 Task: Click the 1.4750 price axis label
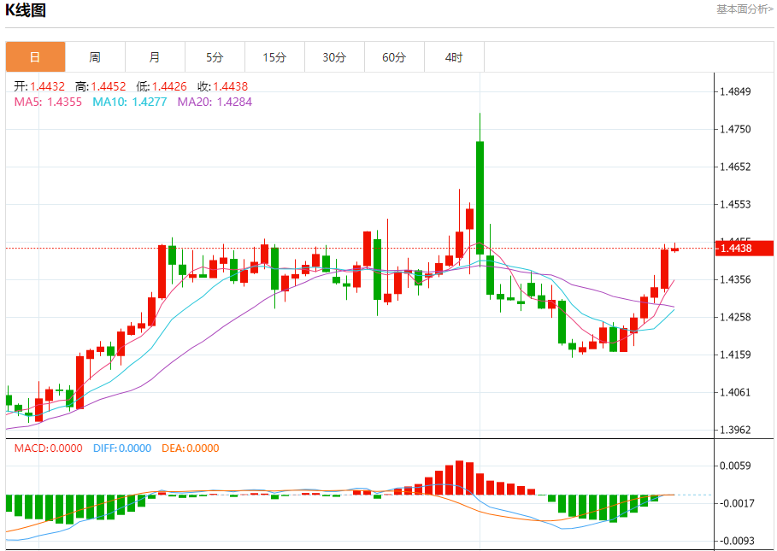pos(735,129)
